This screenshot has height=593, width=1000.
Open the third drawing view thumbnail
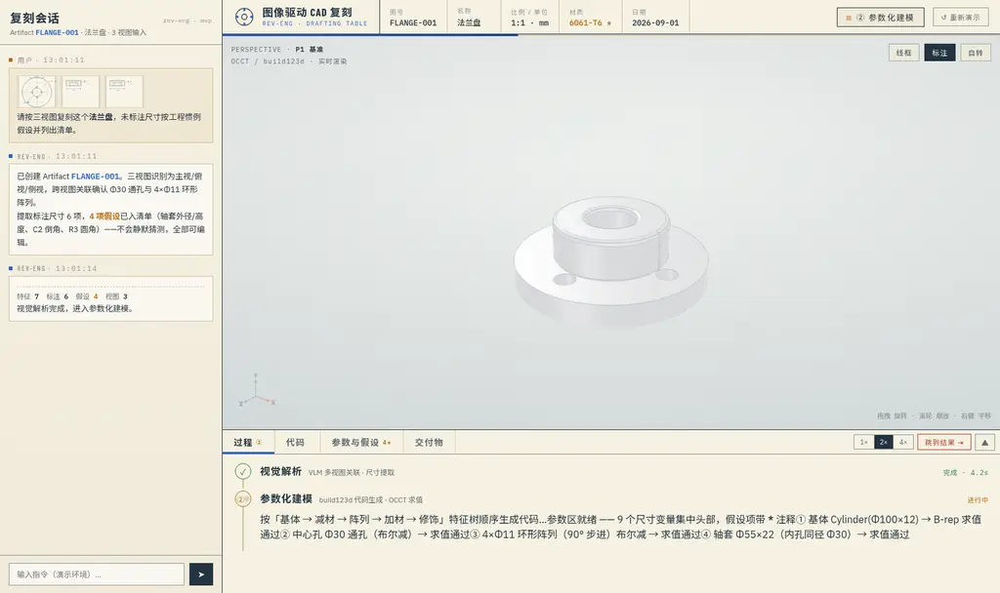(x=124, y=92)
